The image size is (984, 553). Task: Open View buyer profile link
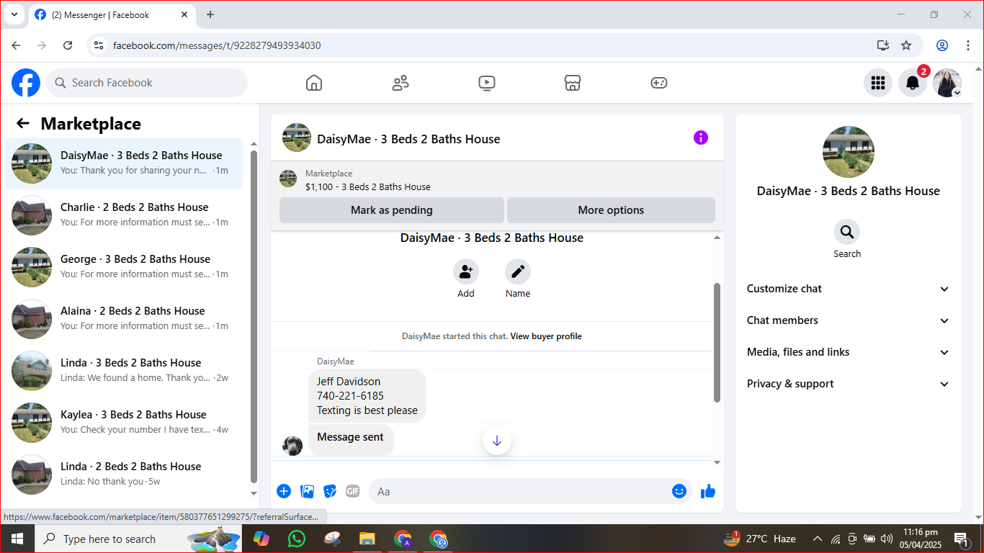pos(546,336)
